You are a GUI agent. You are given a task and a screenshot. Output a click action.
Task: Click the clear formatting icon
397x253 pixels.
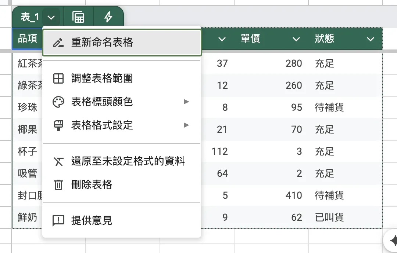click(58, 161)
